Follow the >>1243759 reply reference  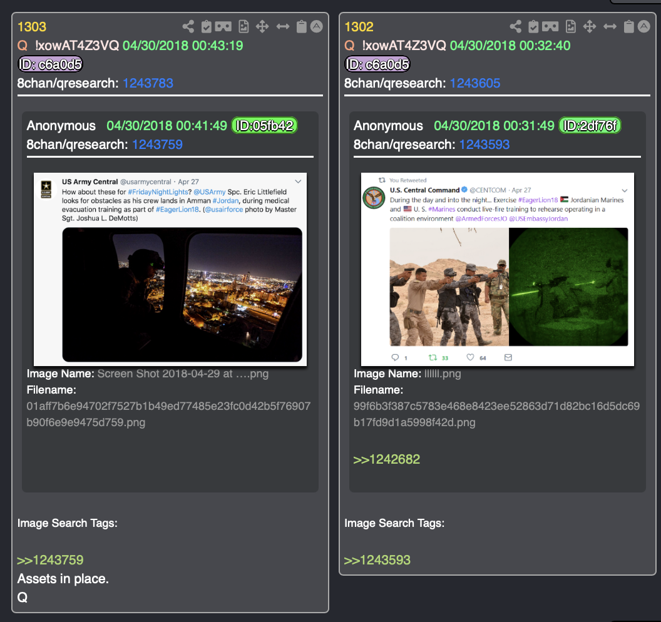click(x=50, y=559)
